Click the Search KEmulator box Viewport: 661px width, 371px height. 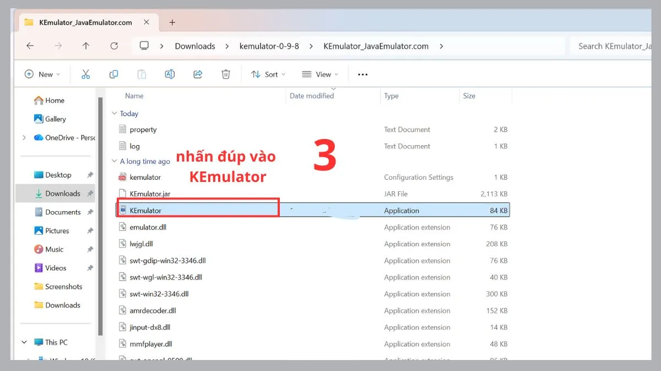(613, 46)
